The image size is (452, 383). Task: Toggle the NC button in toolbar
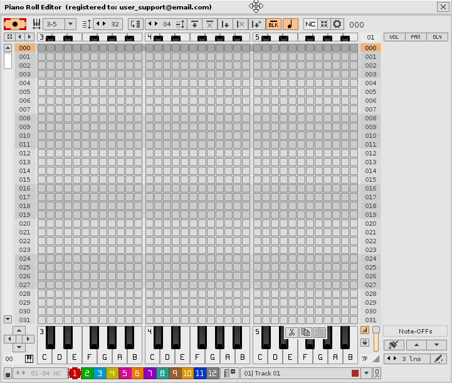(x=310, y=24)
